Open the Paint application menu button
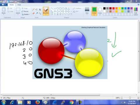 4,5
